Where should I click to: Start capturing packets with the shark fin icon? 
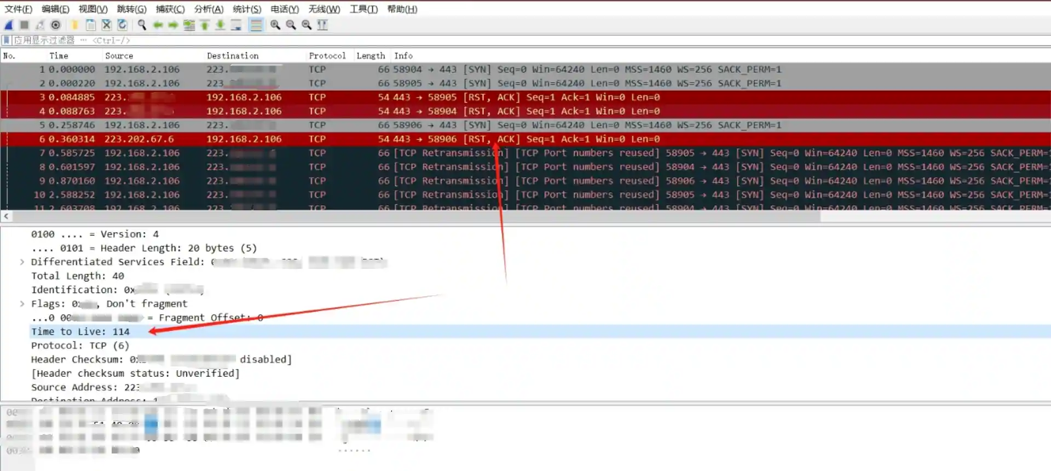point(9,25)
